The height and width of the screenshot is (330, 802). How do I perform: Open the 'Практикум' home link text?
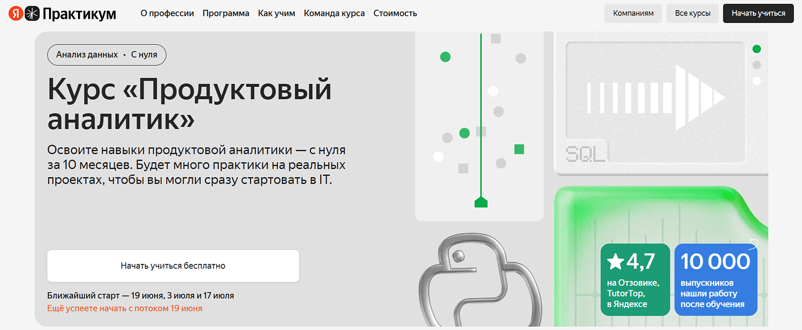(79, 14)
